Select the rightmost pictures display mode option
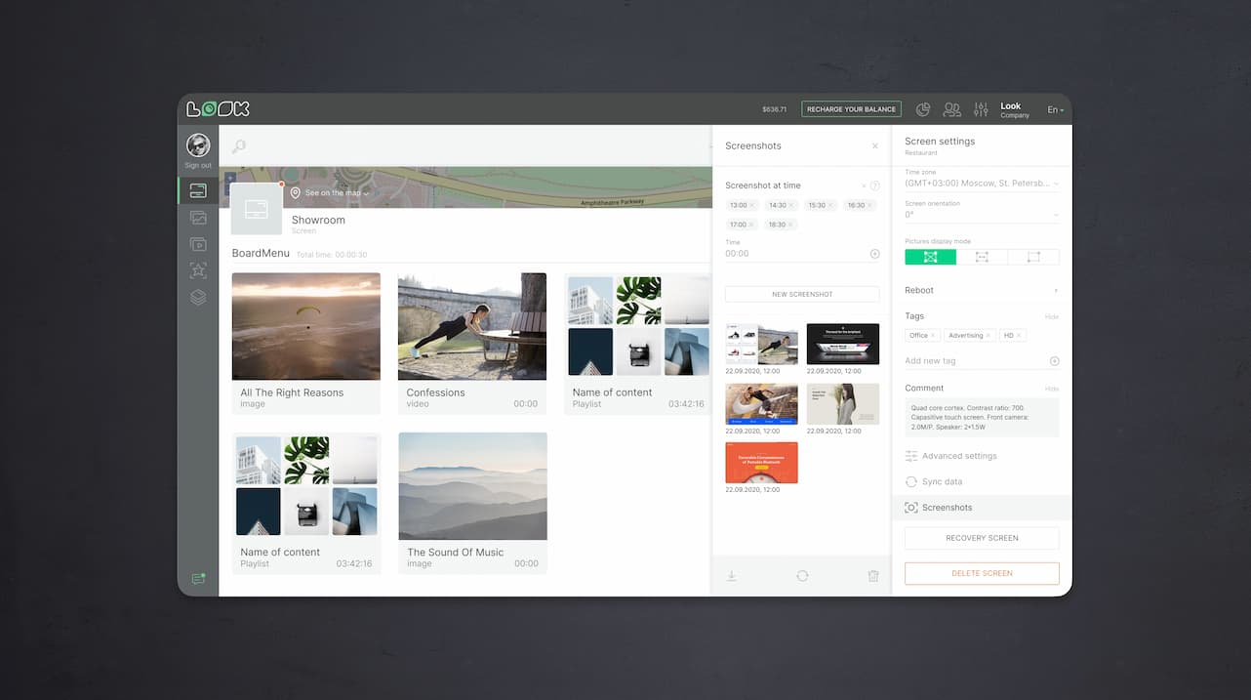1251x700 pixels. click(1033, 257)
